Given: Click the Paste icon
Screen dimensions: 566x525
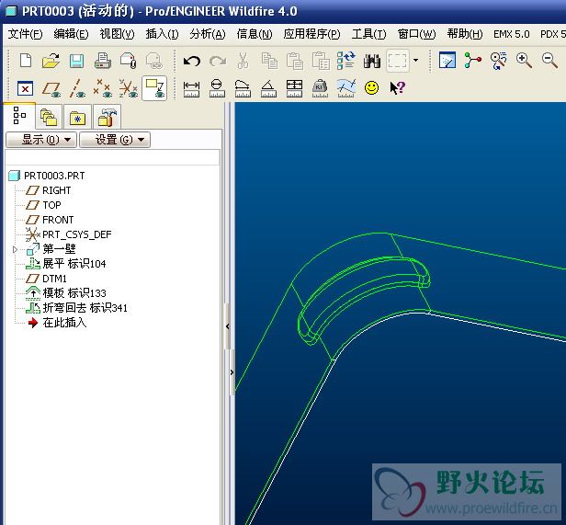Looking at the screenshot, I should pos(295,61).
